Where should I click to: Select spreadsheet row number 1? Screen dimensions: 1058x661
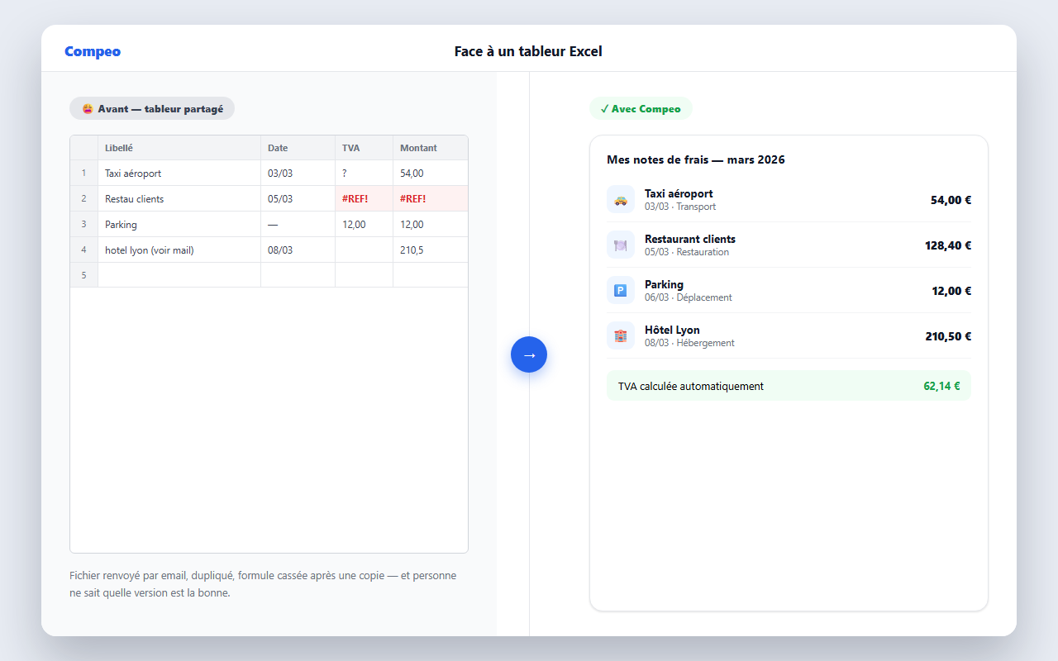point(83,174)
